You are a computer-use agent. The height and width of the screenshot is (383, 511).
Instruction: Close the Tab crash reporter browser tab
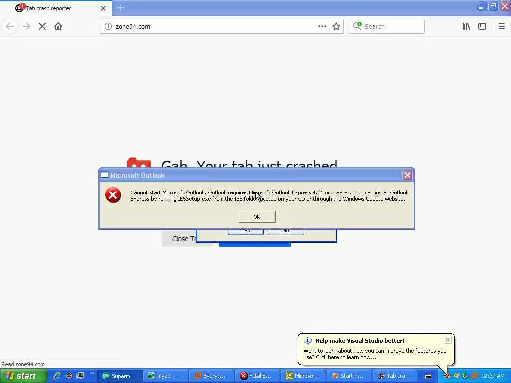[103, 8]
